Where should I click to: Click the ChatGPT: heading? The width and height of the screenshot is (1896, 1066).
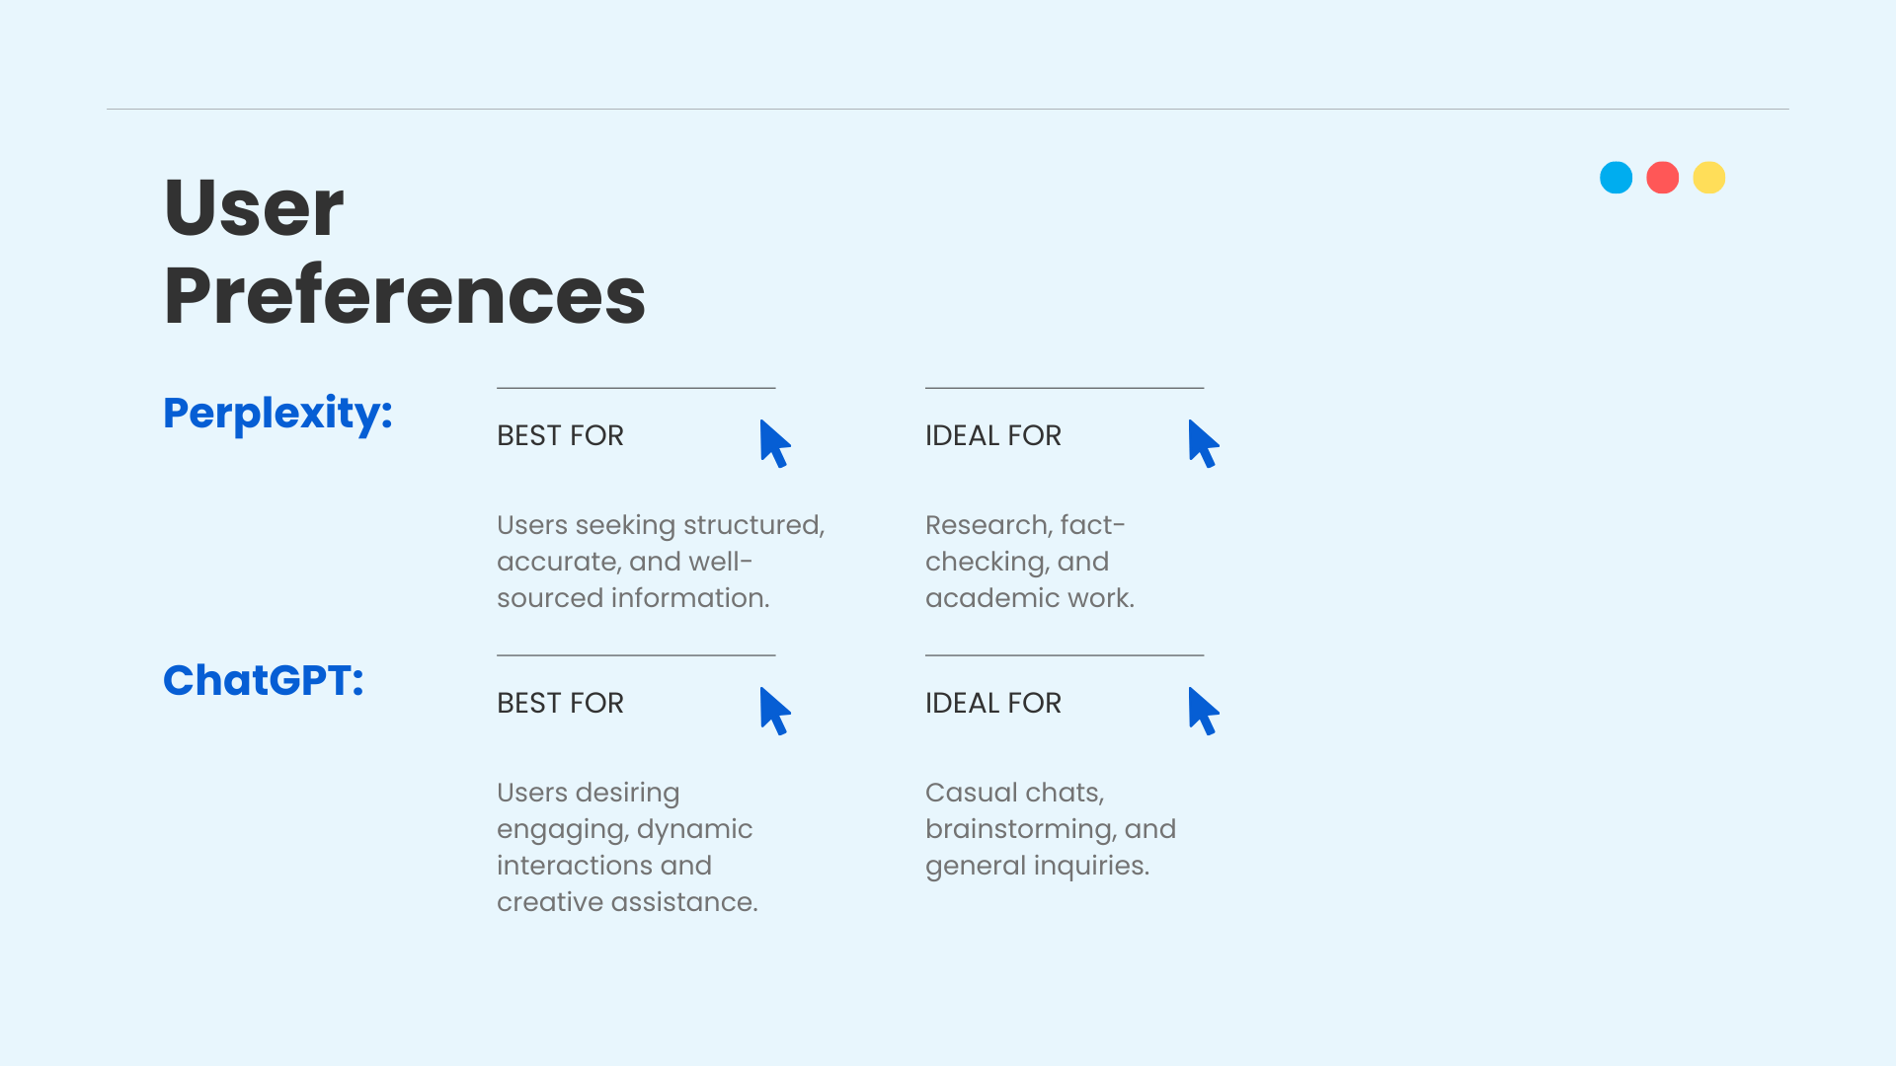264,680
